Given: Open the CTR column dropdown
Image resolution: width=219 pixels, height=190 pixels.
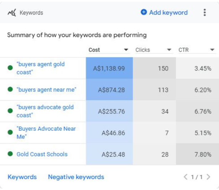Looking at the screenshot, I should (x=212, y=50).
